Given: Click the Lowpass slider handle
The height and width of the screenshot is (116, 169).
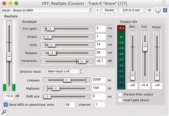Looking at the screenshot, I should coord(67,80).
